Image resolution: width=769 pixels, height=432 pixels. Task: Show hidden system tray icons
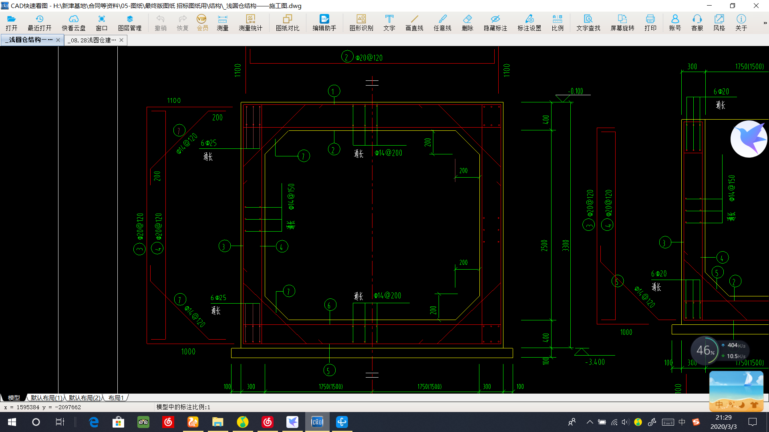[x=590, y=422]
